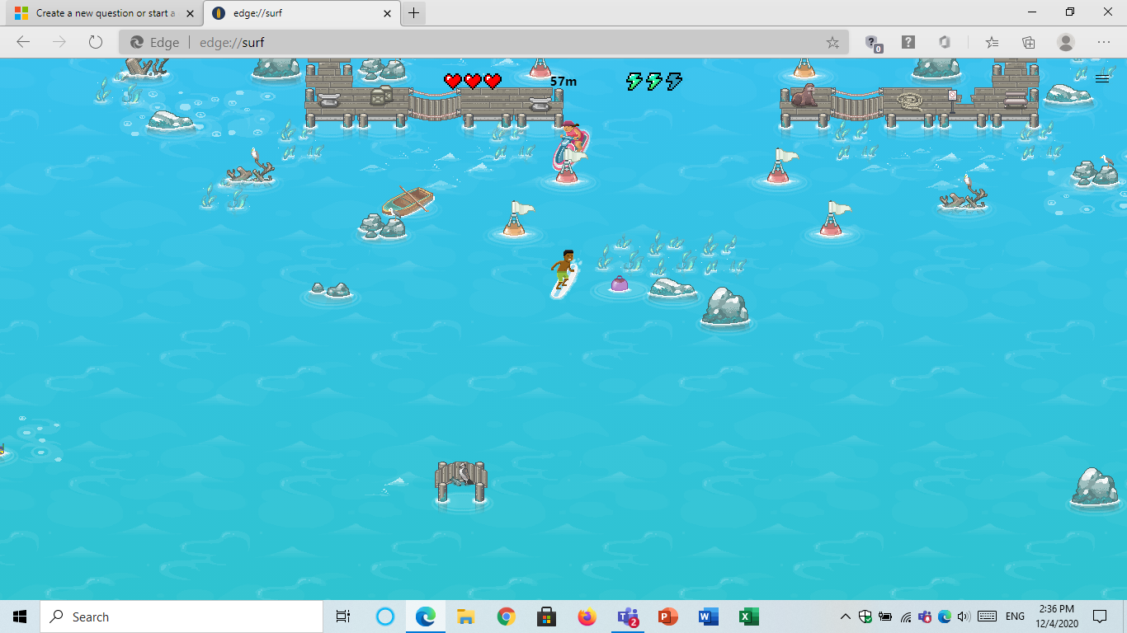
Task: Open the Windows Start menu
Action: click(20, 617)
